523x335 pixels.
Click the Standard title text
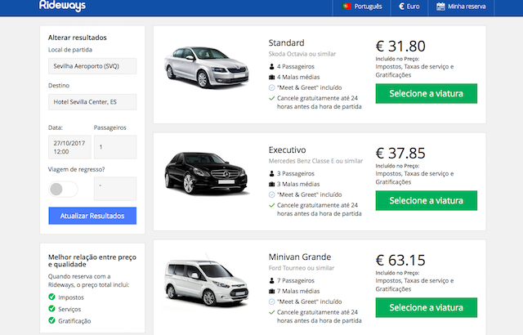tap(286, 43)
